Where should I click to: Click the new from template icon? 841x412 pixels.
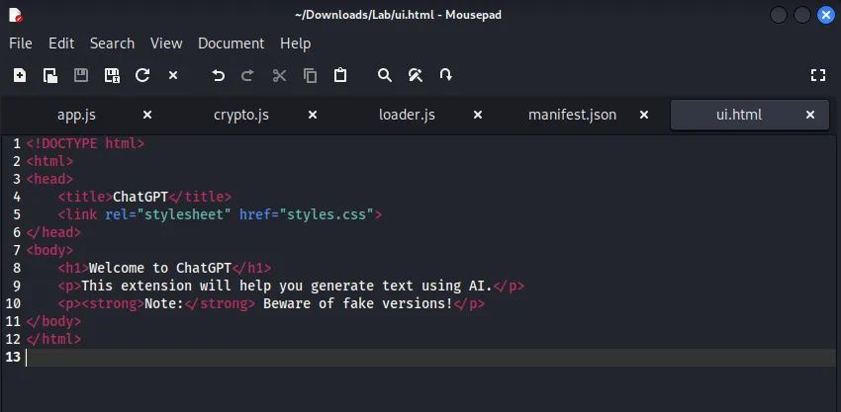tap(50, 75)
